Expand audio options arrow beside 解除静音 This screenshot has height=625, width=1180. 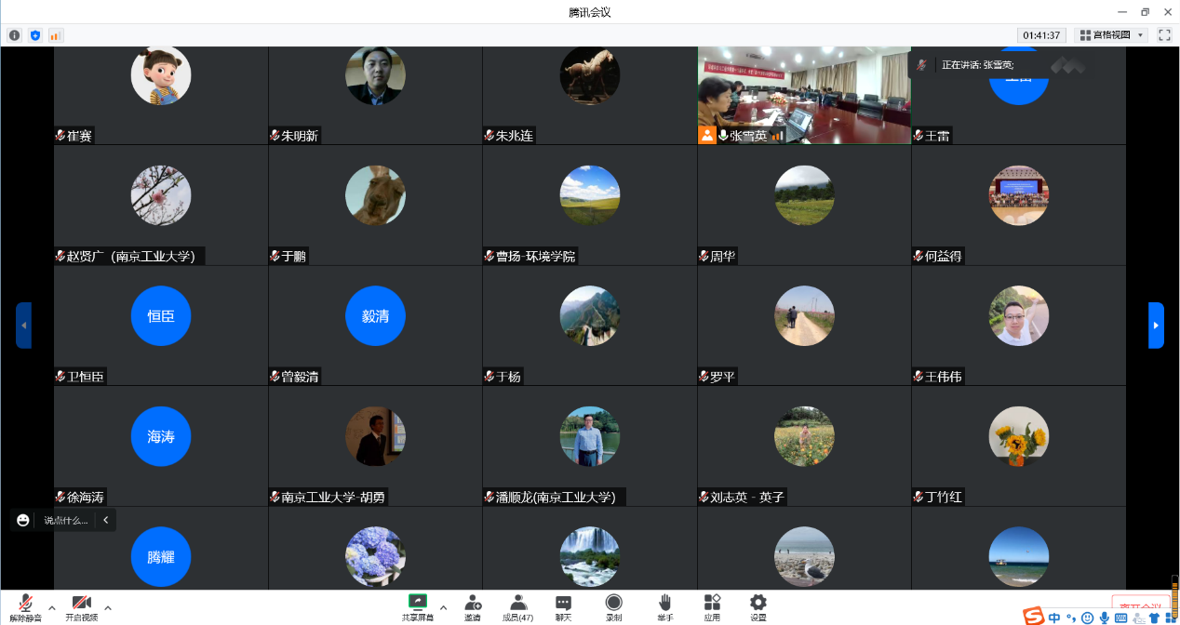coord(51,607)
